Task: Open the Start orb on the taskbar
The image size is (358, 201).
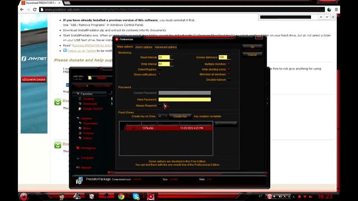Action: 23,197
